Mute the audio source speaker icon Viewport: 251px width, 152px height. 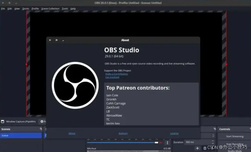click(x=161, y=143)
